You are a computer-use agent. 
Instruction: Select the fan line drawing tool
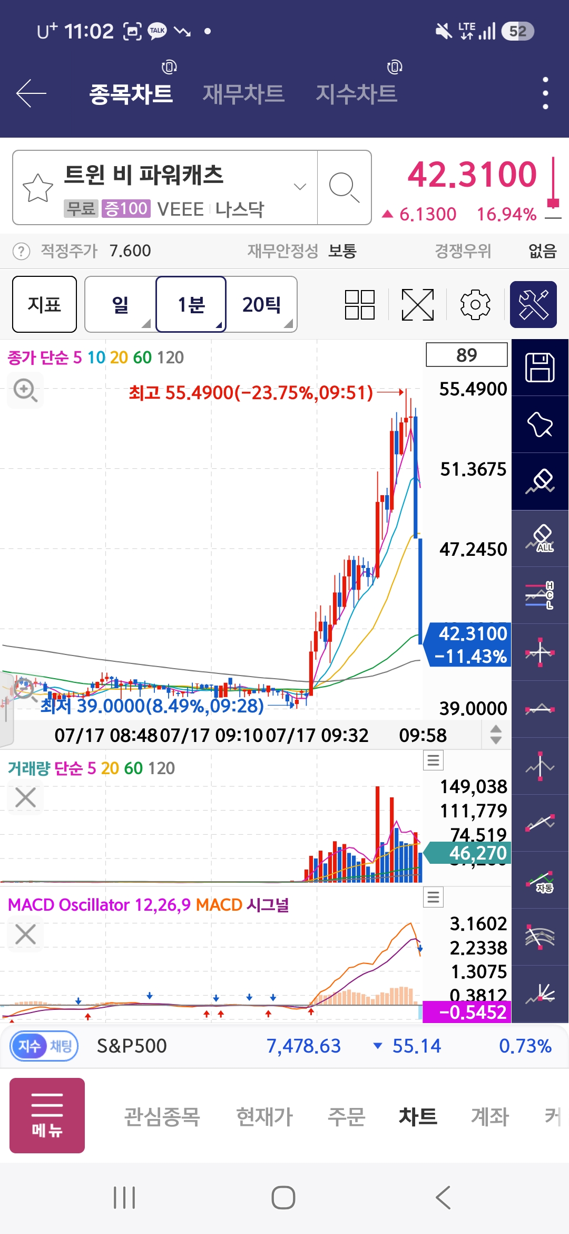(x=540, y=994)
